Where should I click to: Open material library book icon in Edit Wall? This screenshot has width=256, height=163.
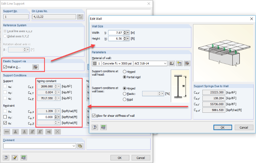171,63
